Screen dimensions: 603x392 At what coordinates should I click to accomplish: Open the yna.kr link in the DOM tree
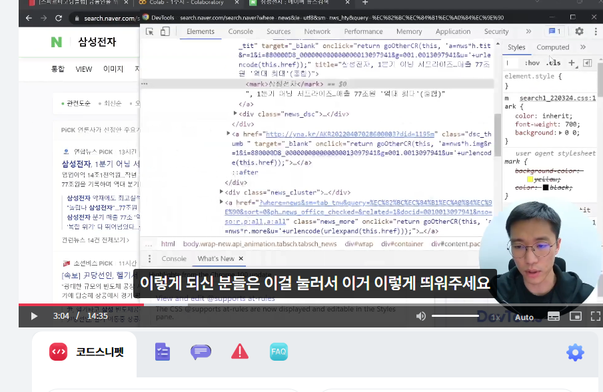350,134
